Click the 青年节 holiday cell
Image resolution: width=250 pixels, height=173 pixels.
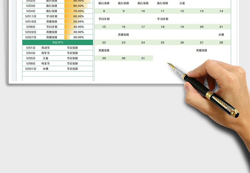pos(46,53)
